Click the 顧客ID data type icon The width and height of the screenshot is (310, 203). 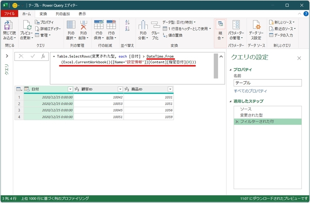coord(77,89)
